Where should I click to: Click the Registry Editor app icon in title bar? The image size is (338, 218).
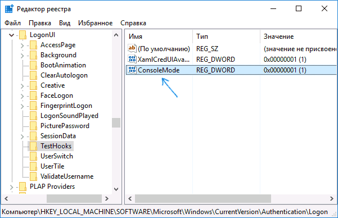(9, 9)
